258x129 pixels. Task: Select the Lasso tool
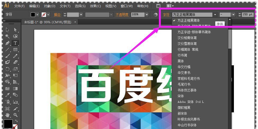[x=15, y=36]
